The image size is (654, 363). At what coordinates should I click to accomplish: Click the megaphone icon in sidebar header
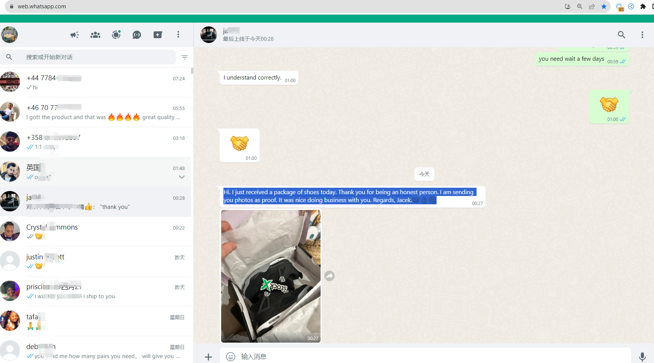[x=75, y=35]
